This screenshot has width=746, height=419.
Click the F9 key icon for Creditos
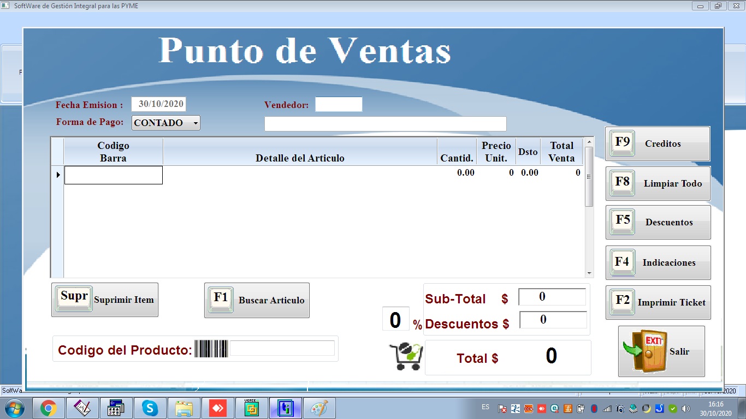[623, 143]
